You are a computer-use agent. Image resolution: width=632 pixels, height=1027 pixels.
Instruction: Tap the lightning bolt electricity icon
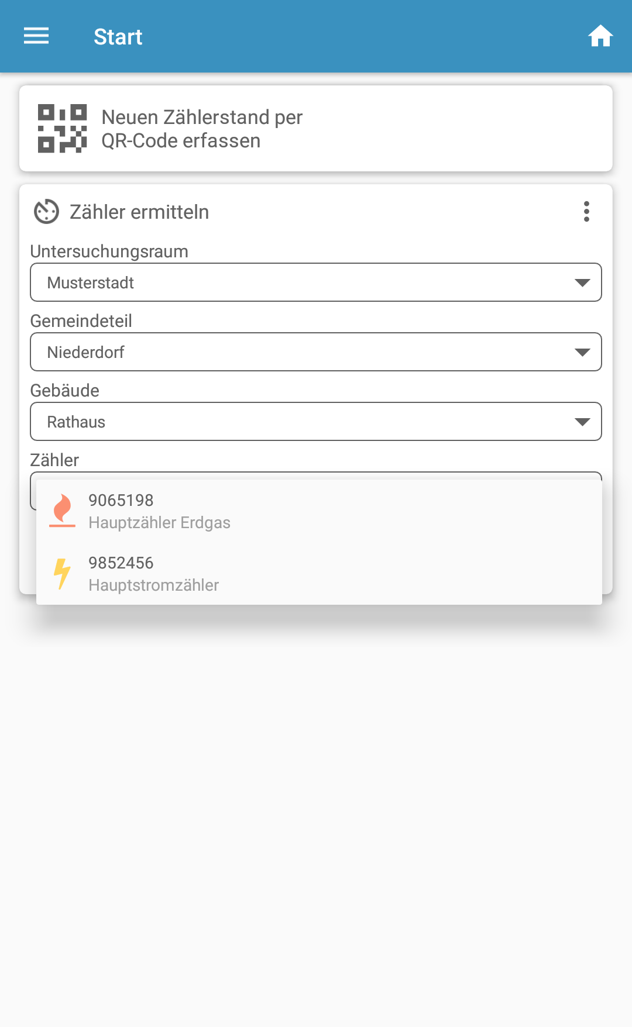62,573
